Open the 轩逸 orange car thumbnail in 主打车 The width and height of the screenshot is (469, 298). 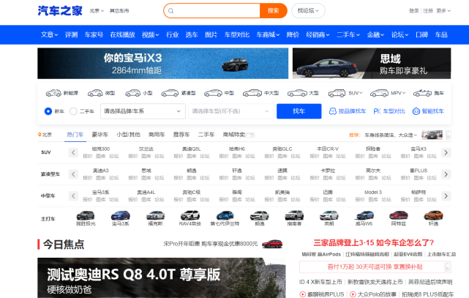[433, 215]
